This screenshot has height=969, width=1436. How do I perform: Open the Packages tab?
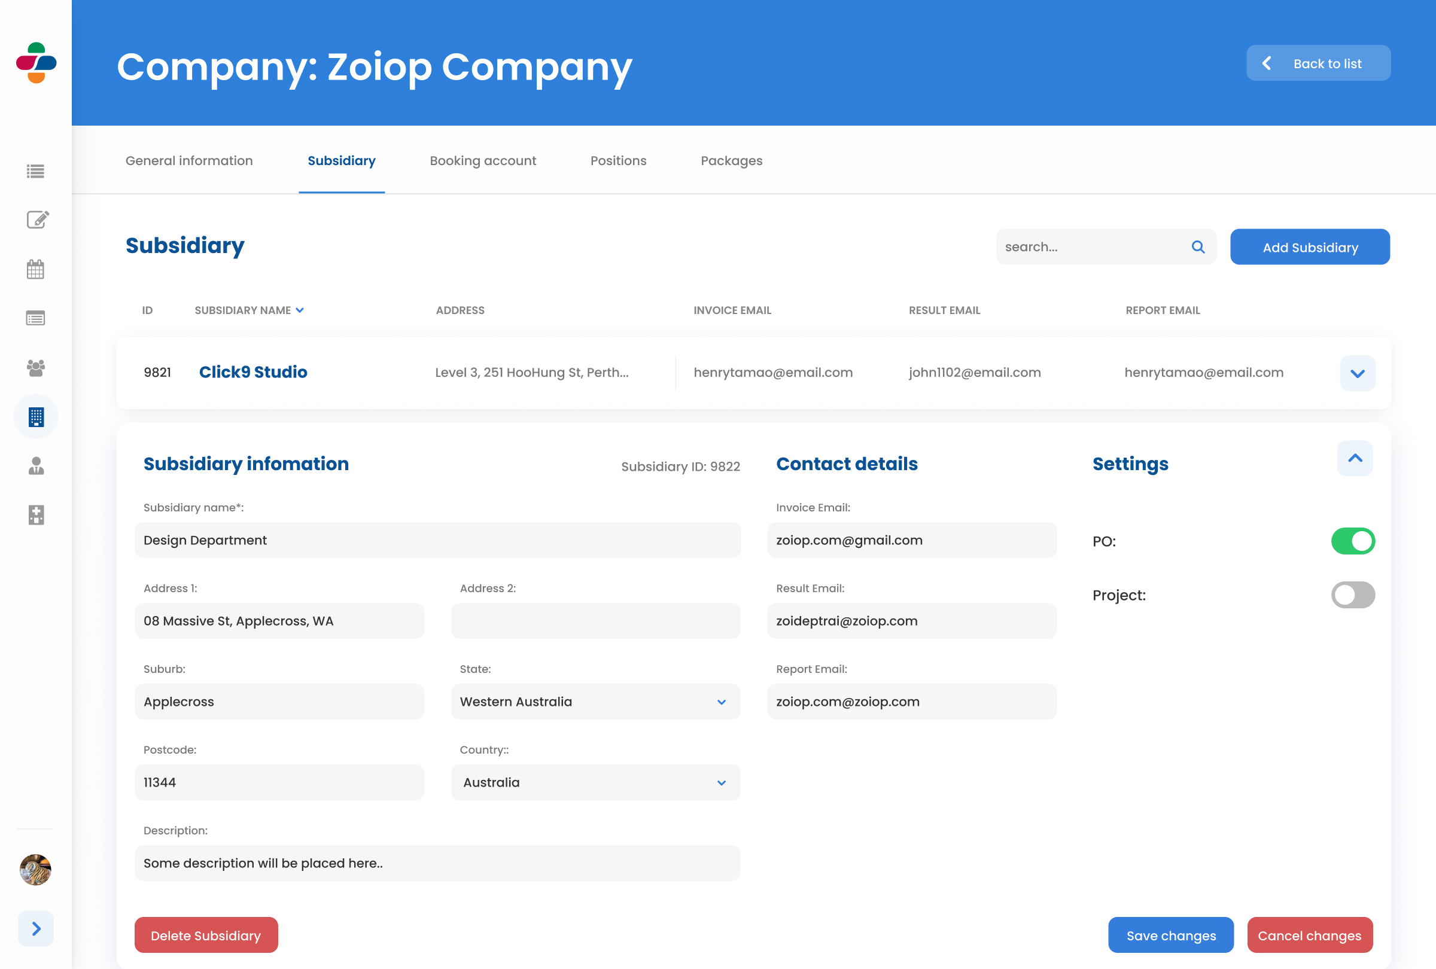click(731, 160)
